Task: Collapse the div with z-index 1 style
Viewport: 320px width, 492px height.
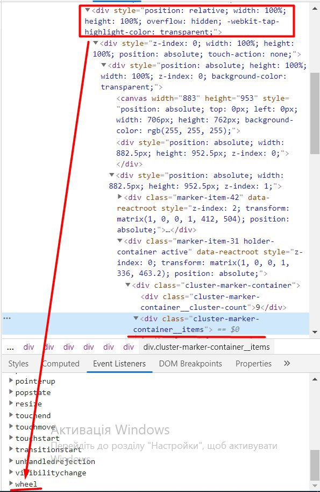Action: pos(112,175)
